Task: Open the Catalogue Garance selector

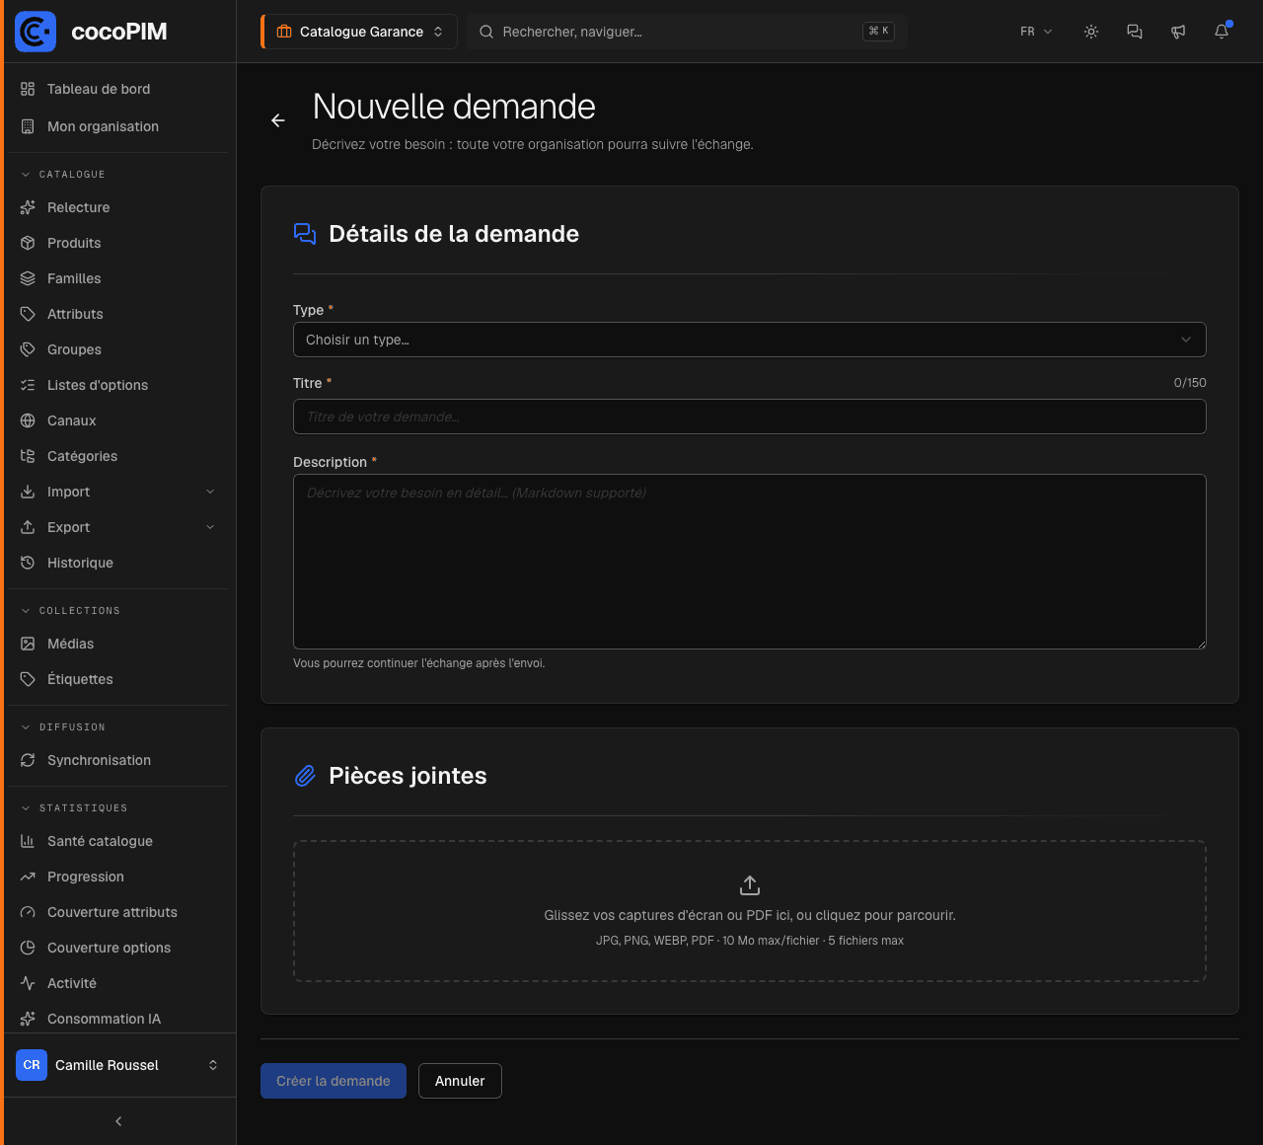Action: pos(359,32)
